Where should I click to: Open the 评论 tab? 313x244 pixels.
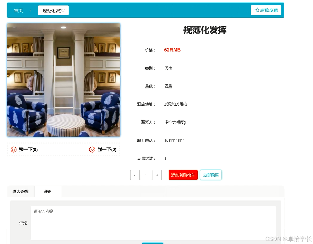[x=47, y=191]
